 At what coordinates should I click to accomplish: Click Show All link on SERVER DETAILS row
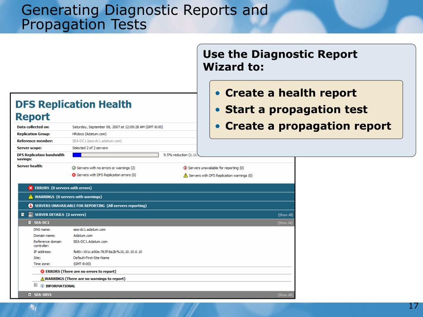[x=285, y=215]
